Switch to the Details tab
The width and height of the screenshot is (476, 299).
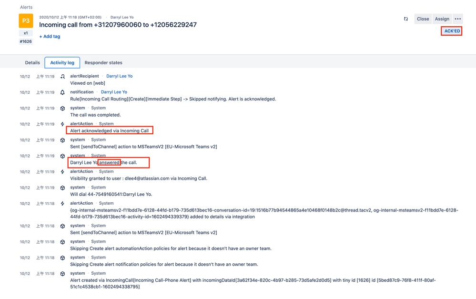[32, 62]
